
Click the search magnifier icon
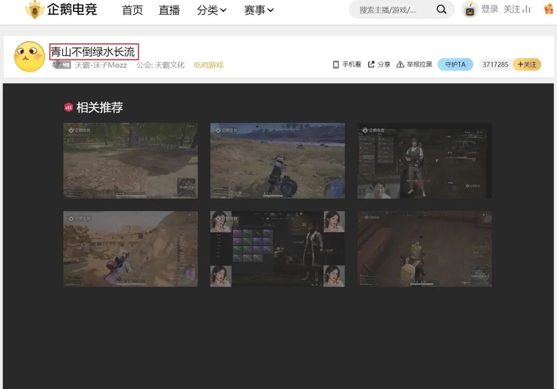(x=441, y=10)
